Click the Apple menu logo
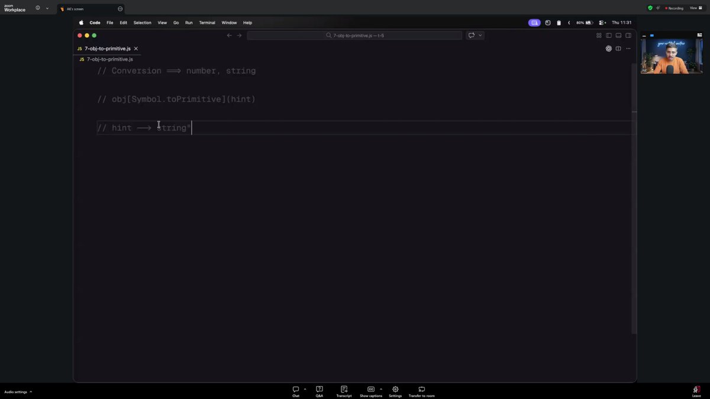The height and width of the screenshot is (399, 710). [x=82, y=22]
